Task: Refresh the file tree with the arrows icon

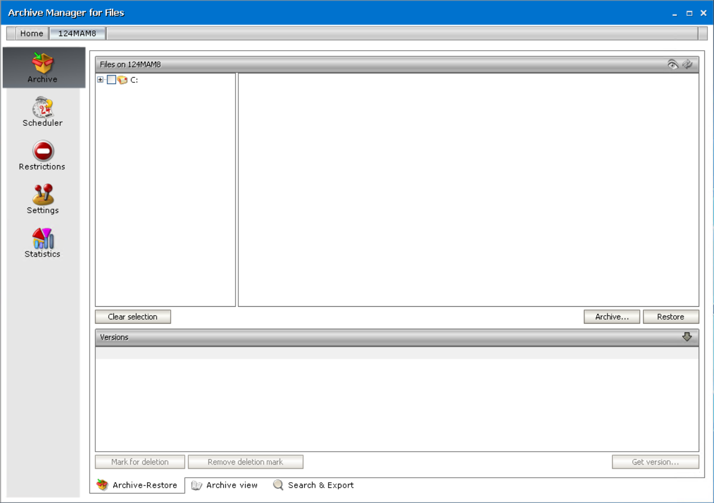Action: click(x=688, y=64)
